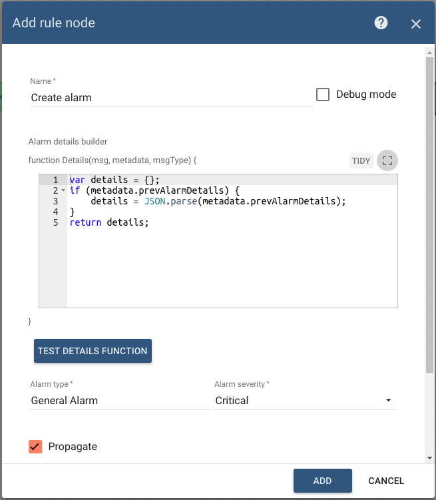The image size is (436, 500).
Task: Collapse the if block fold arrow on line 2
Action: pos(63,191)
